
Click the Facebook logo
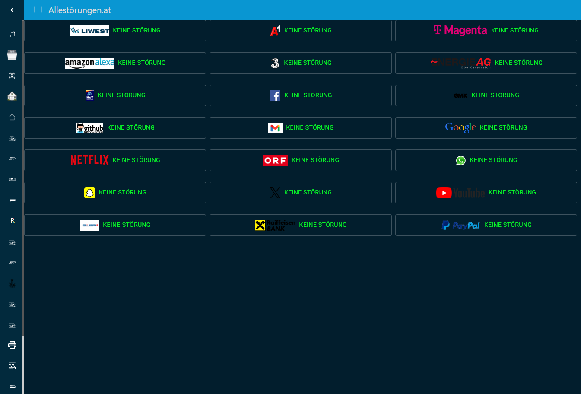click(x=275, y=95)
